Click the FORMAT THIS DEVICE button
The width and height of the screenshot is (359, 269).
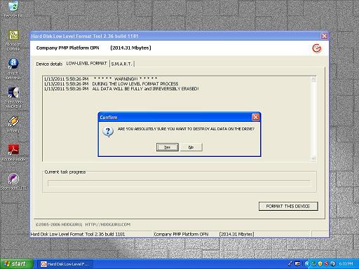pos(288,206)
